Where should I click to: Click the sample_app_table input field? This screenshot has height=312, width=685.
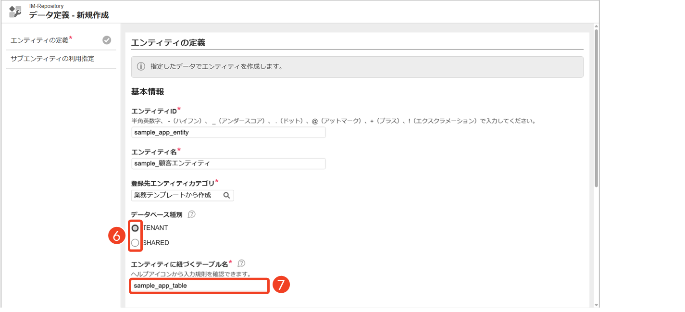pyautogui.click(x=199, y=286)
